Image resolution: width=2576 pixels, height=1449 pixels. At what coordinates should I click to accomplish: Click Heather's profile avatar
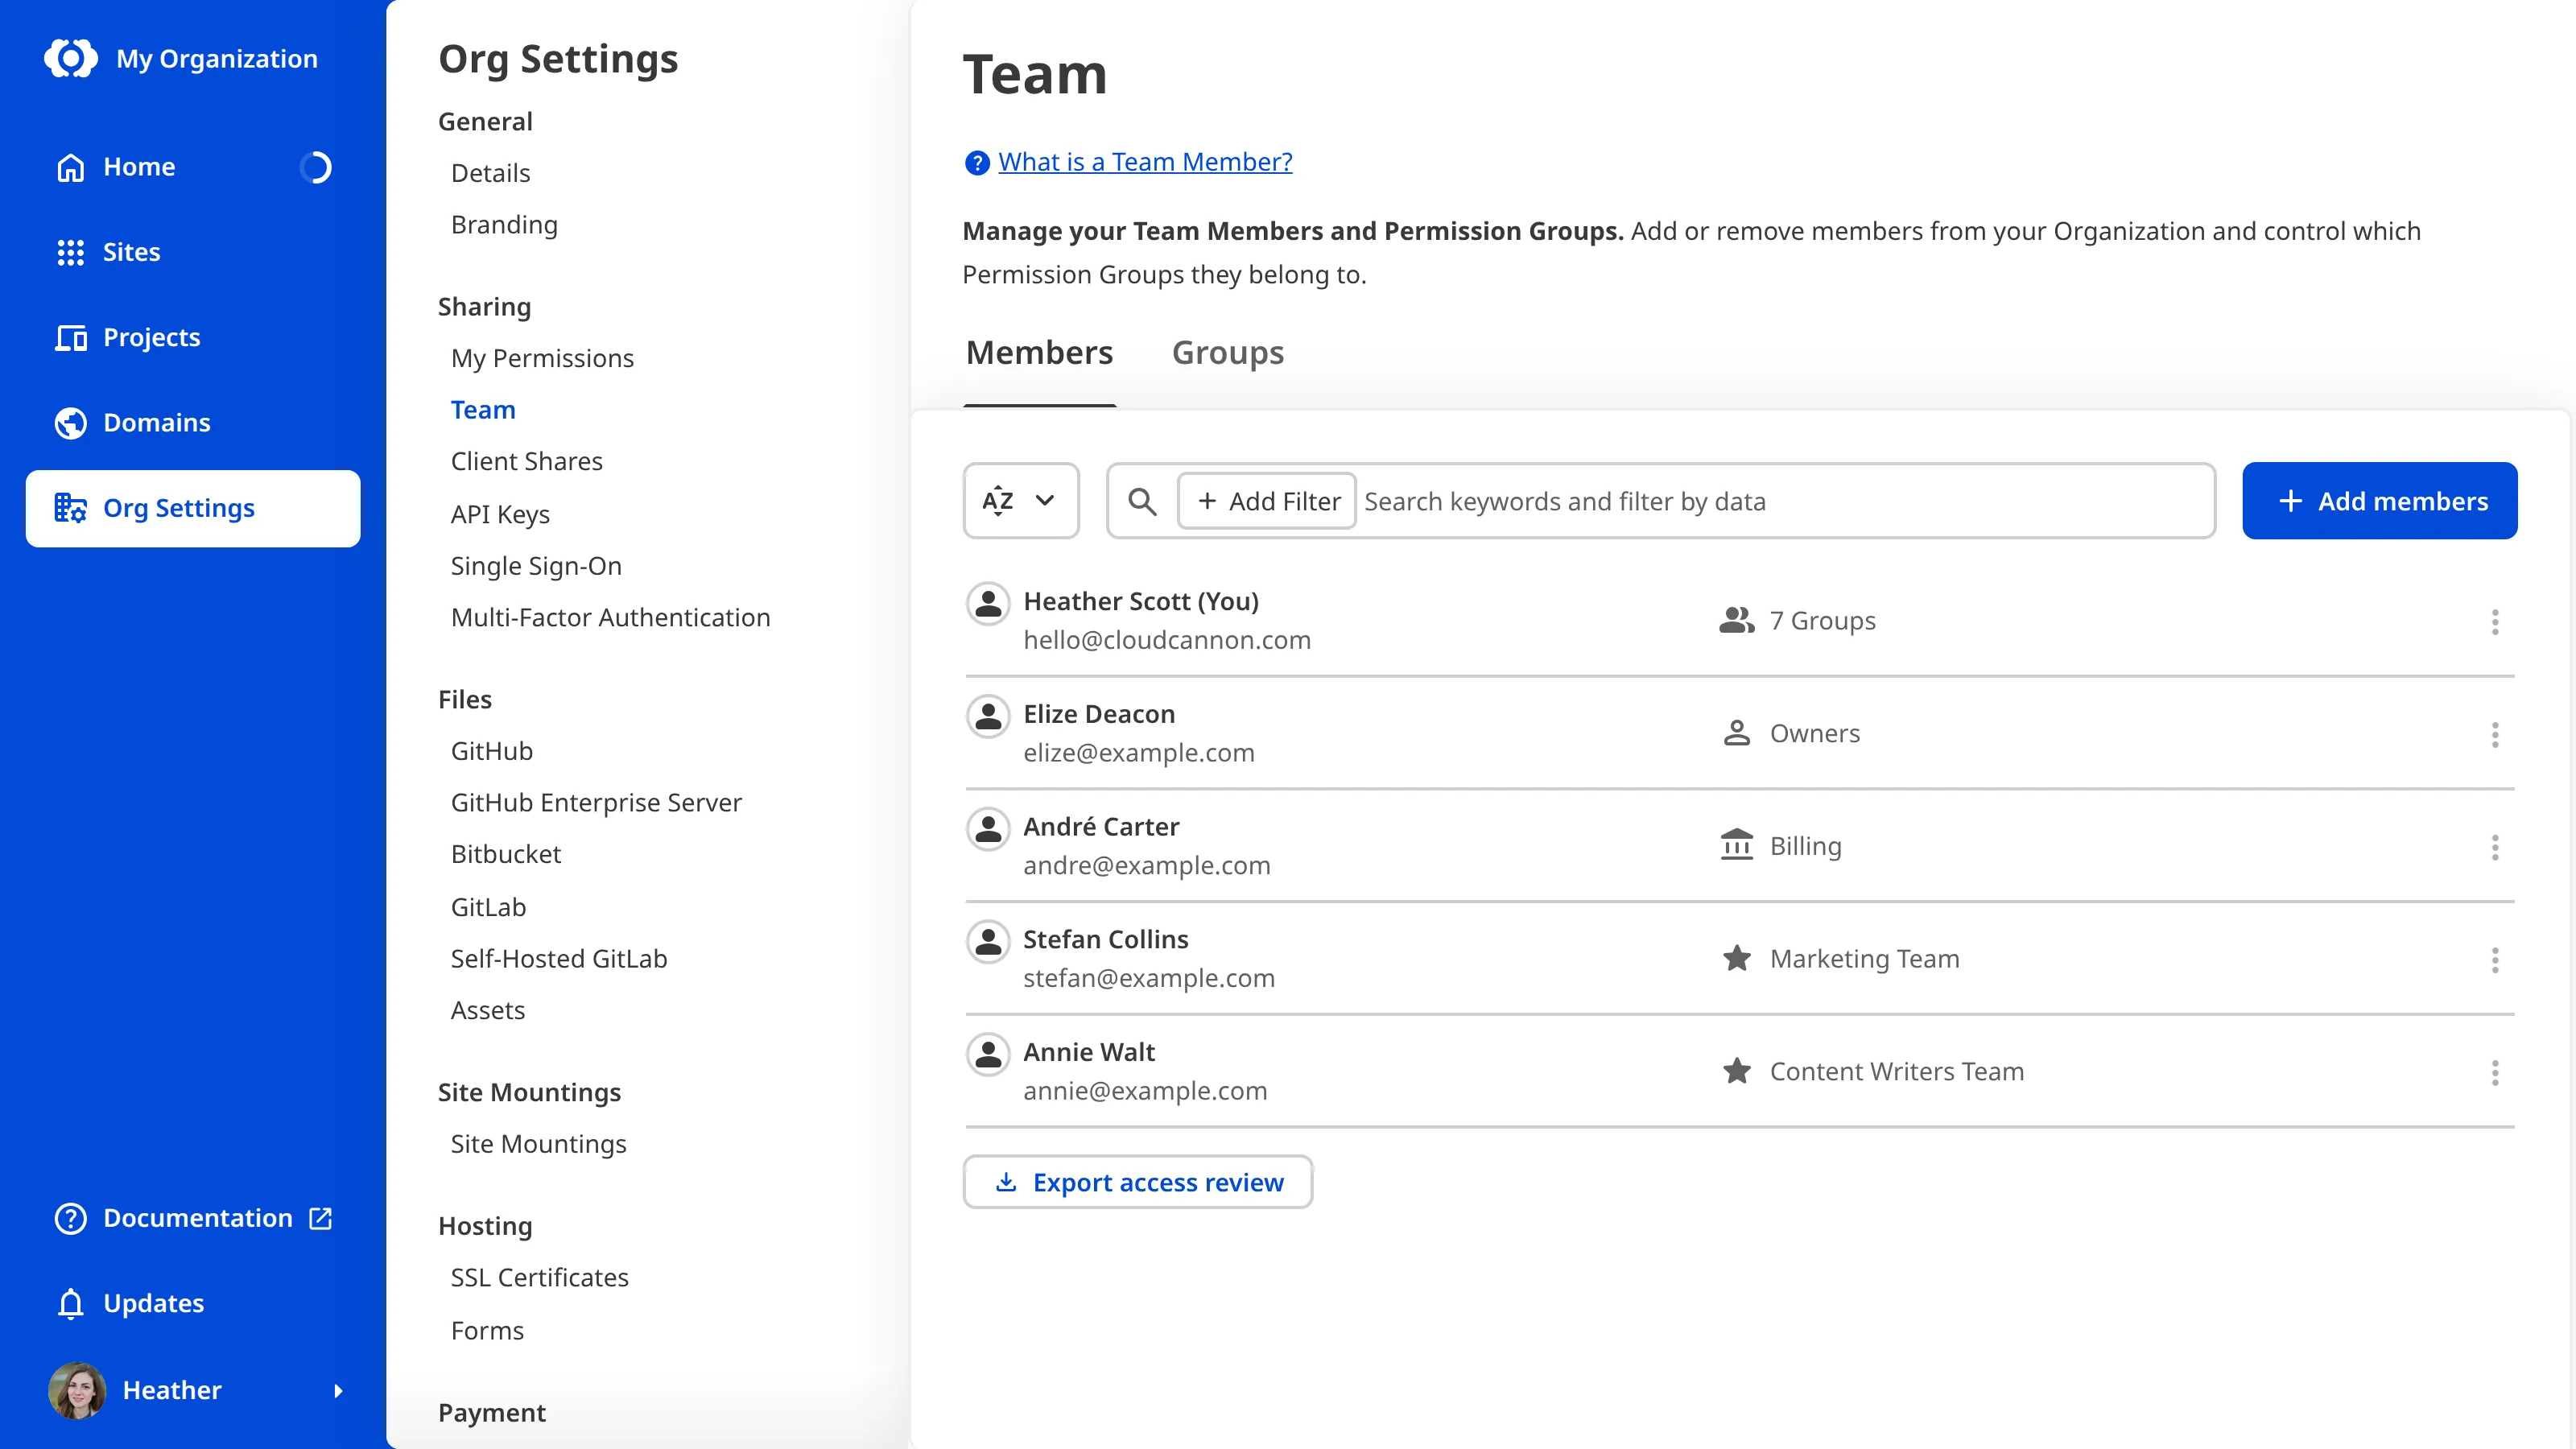pyautogui.click(x=77, y=1390)
